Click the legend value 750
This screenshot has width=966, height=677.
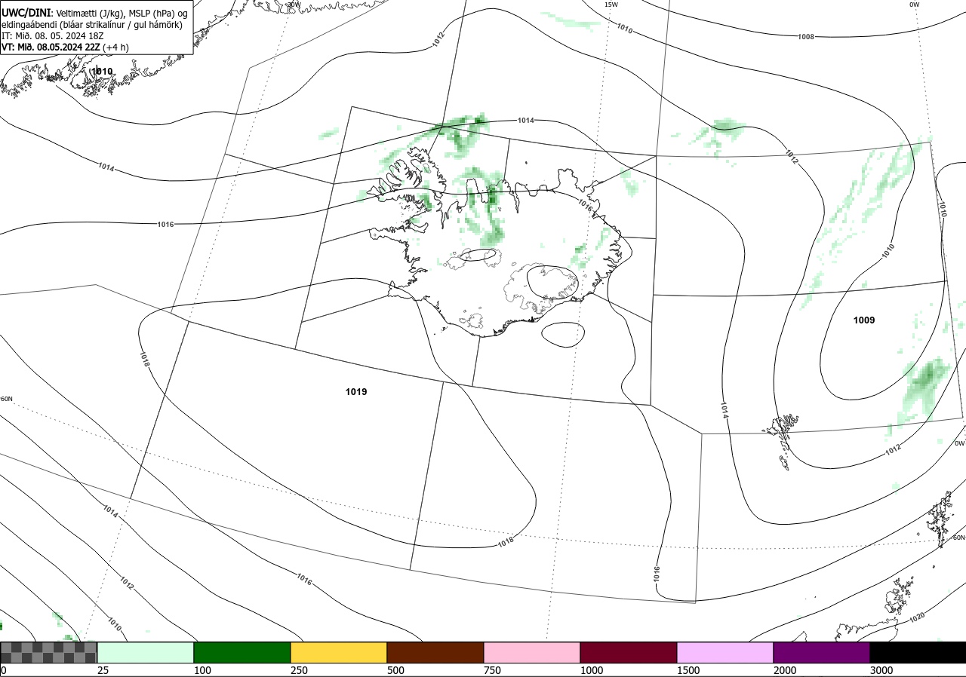tap(492, 670)
